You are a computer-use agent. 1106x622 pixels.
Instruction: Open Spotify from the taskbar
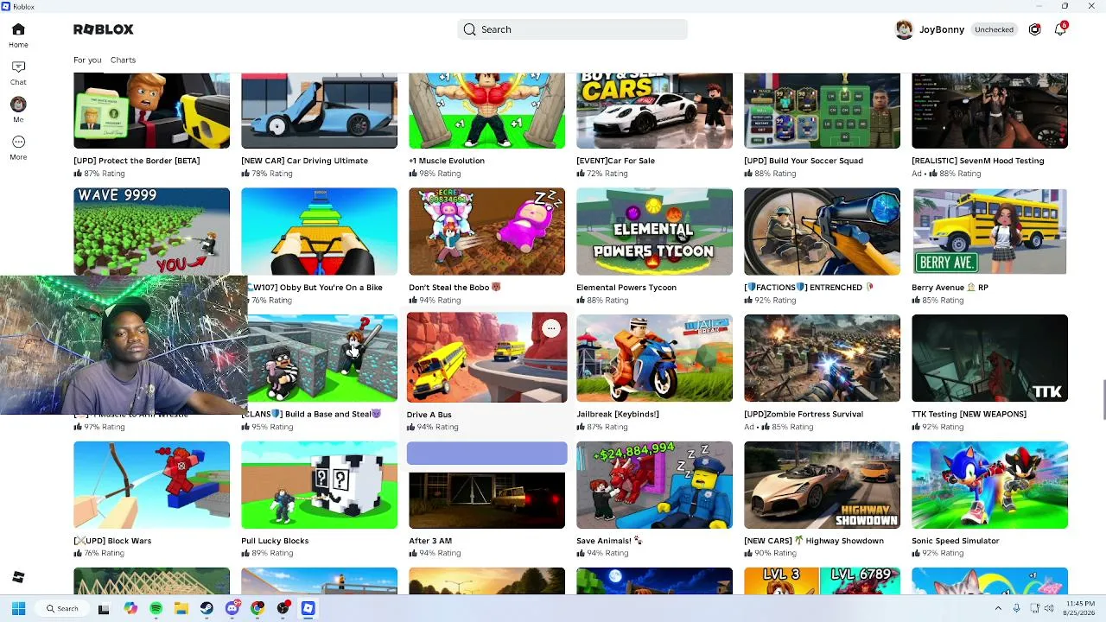click(x=156, y=608)
